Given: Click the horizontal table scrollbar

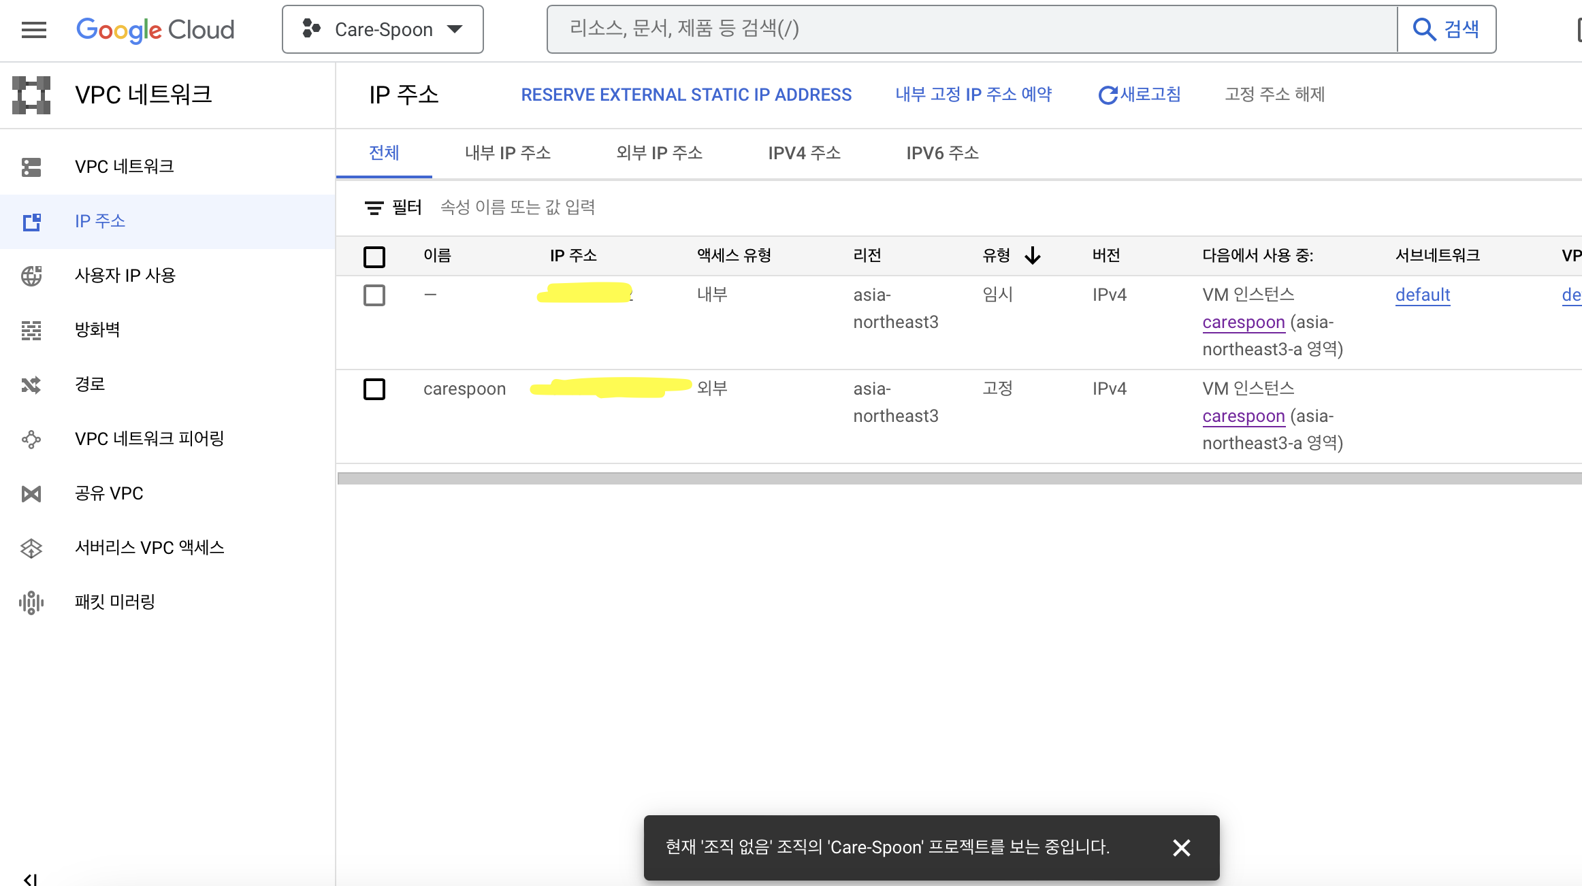Looking at the screenshot, I should pyautogui.click(x=953, y=478).
